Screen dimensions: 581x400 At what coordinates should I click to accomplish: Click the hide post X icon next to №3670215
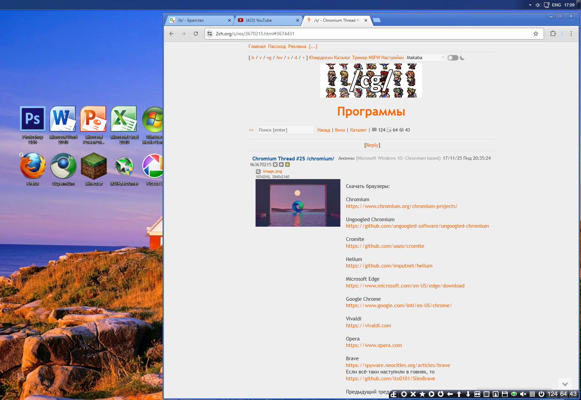tap(275, 164)
